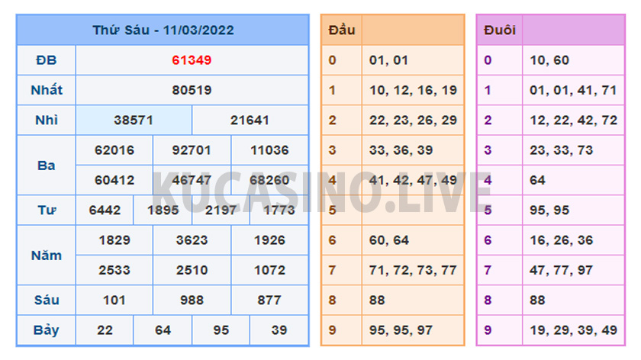Select the Ba row label
The image size is (641, 360).
tap(47, 166)
